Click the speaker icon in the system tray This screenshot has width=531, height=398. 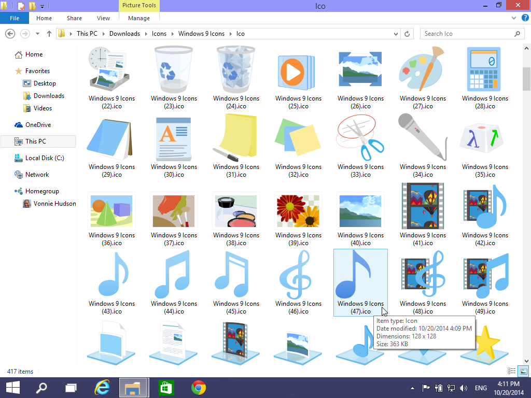click(x=464, y=388)
